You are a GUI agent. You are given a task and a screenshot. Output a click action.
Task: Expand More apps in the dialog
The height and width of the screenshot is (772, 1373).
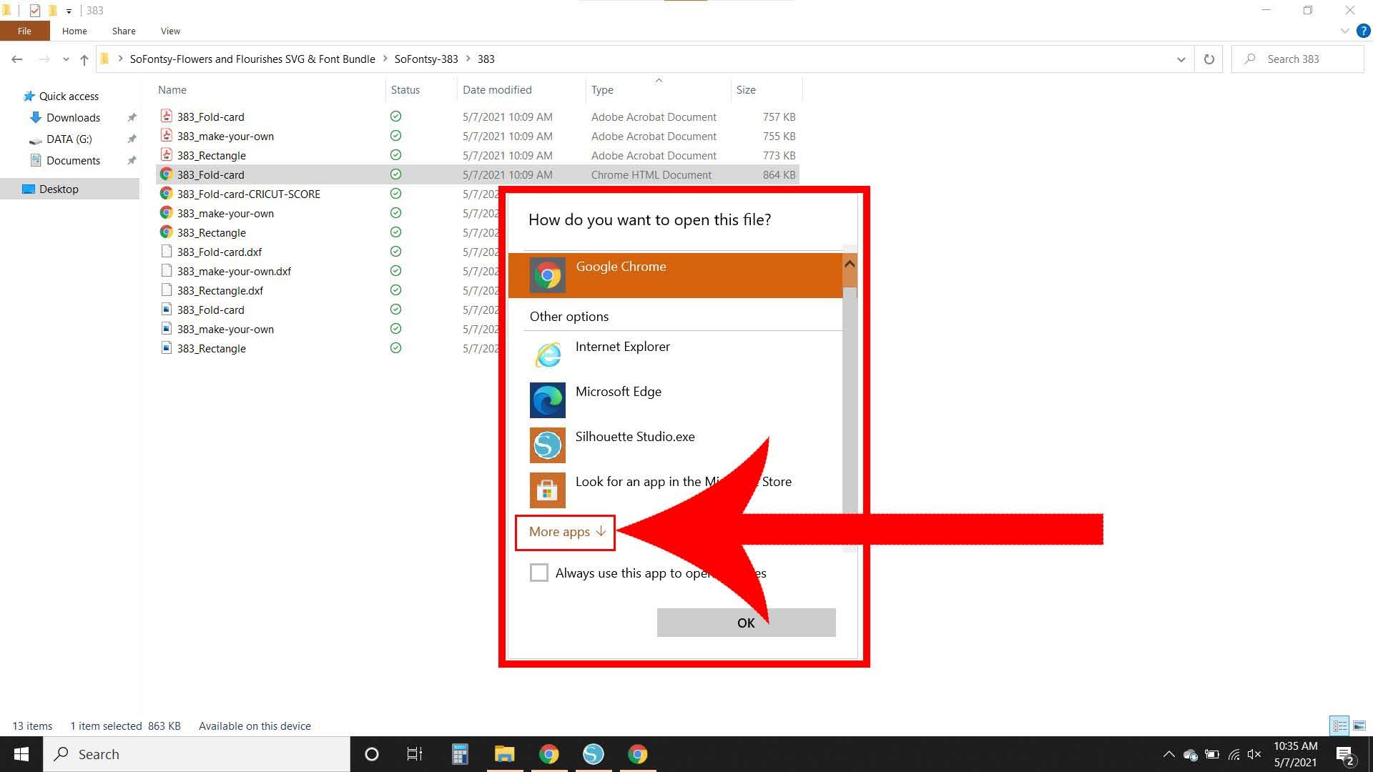pyautogui.click(x=564, y=532)
